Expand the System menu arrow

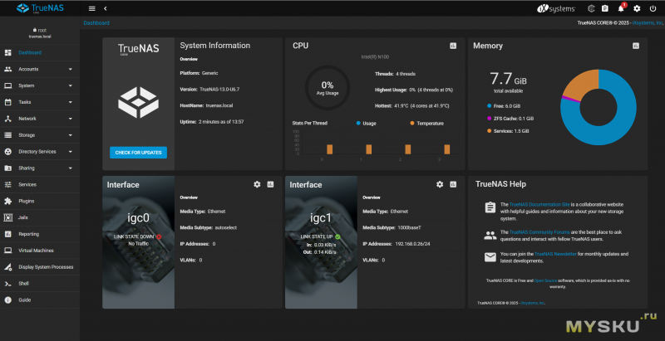71,85
